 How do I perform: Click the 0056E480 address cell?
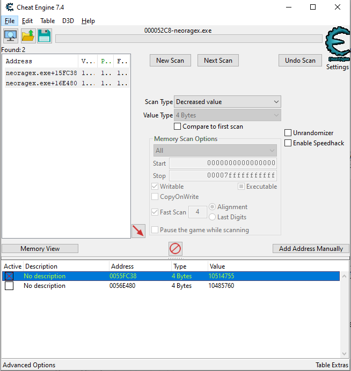pyautogui.click(x=122, y=286)
